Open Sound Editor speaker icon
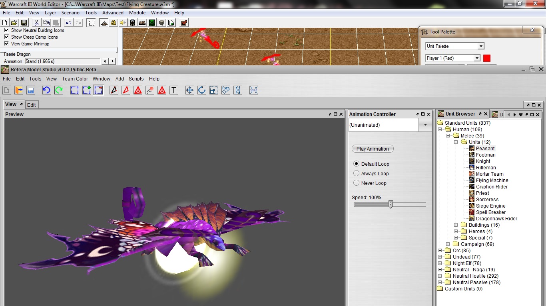The image size is (546, 306). point(123,23)
